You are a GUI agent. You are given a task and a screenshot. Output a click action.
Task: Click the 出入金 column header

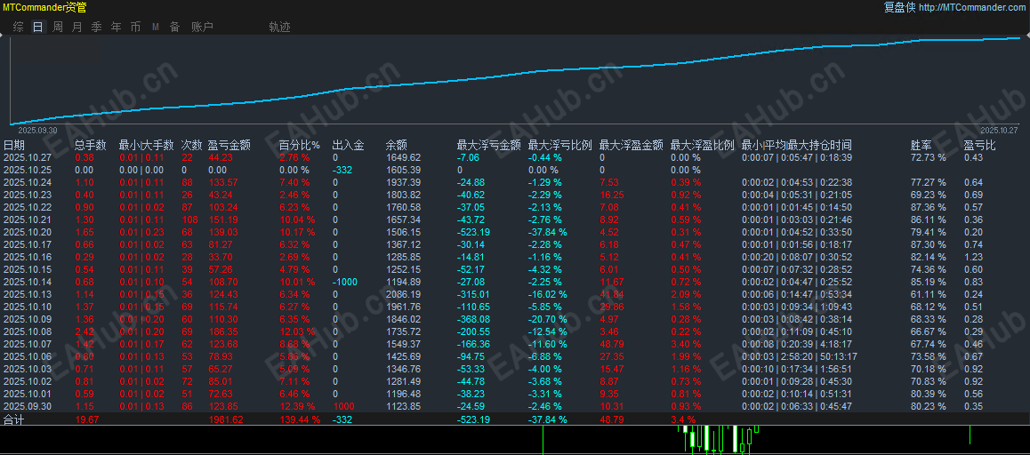tap(349, 145)
